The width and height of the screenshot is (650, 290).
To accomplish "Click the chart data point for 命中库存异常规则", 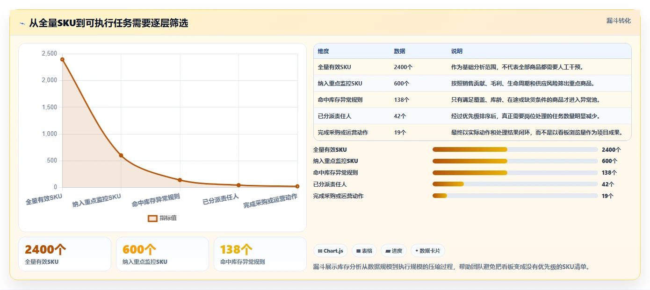I will click(180, 180).
